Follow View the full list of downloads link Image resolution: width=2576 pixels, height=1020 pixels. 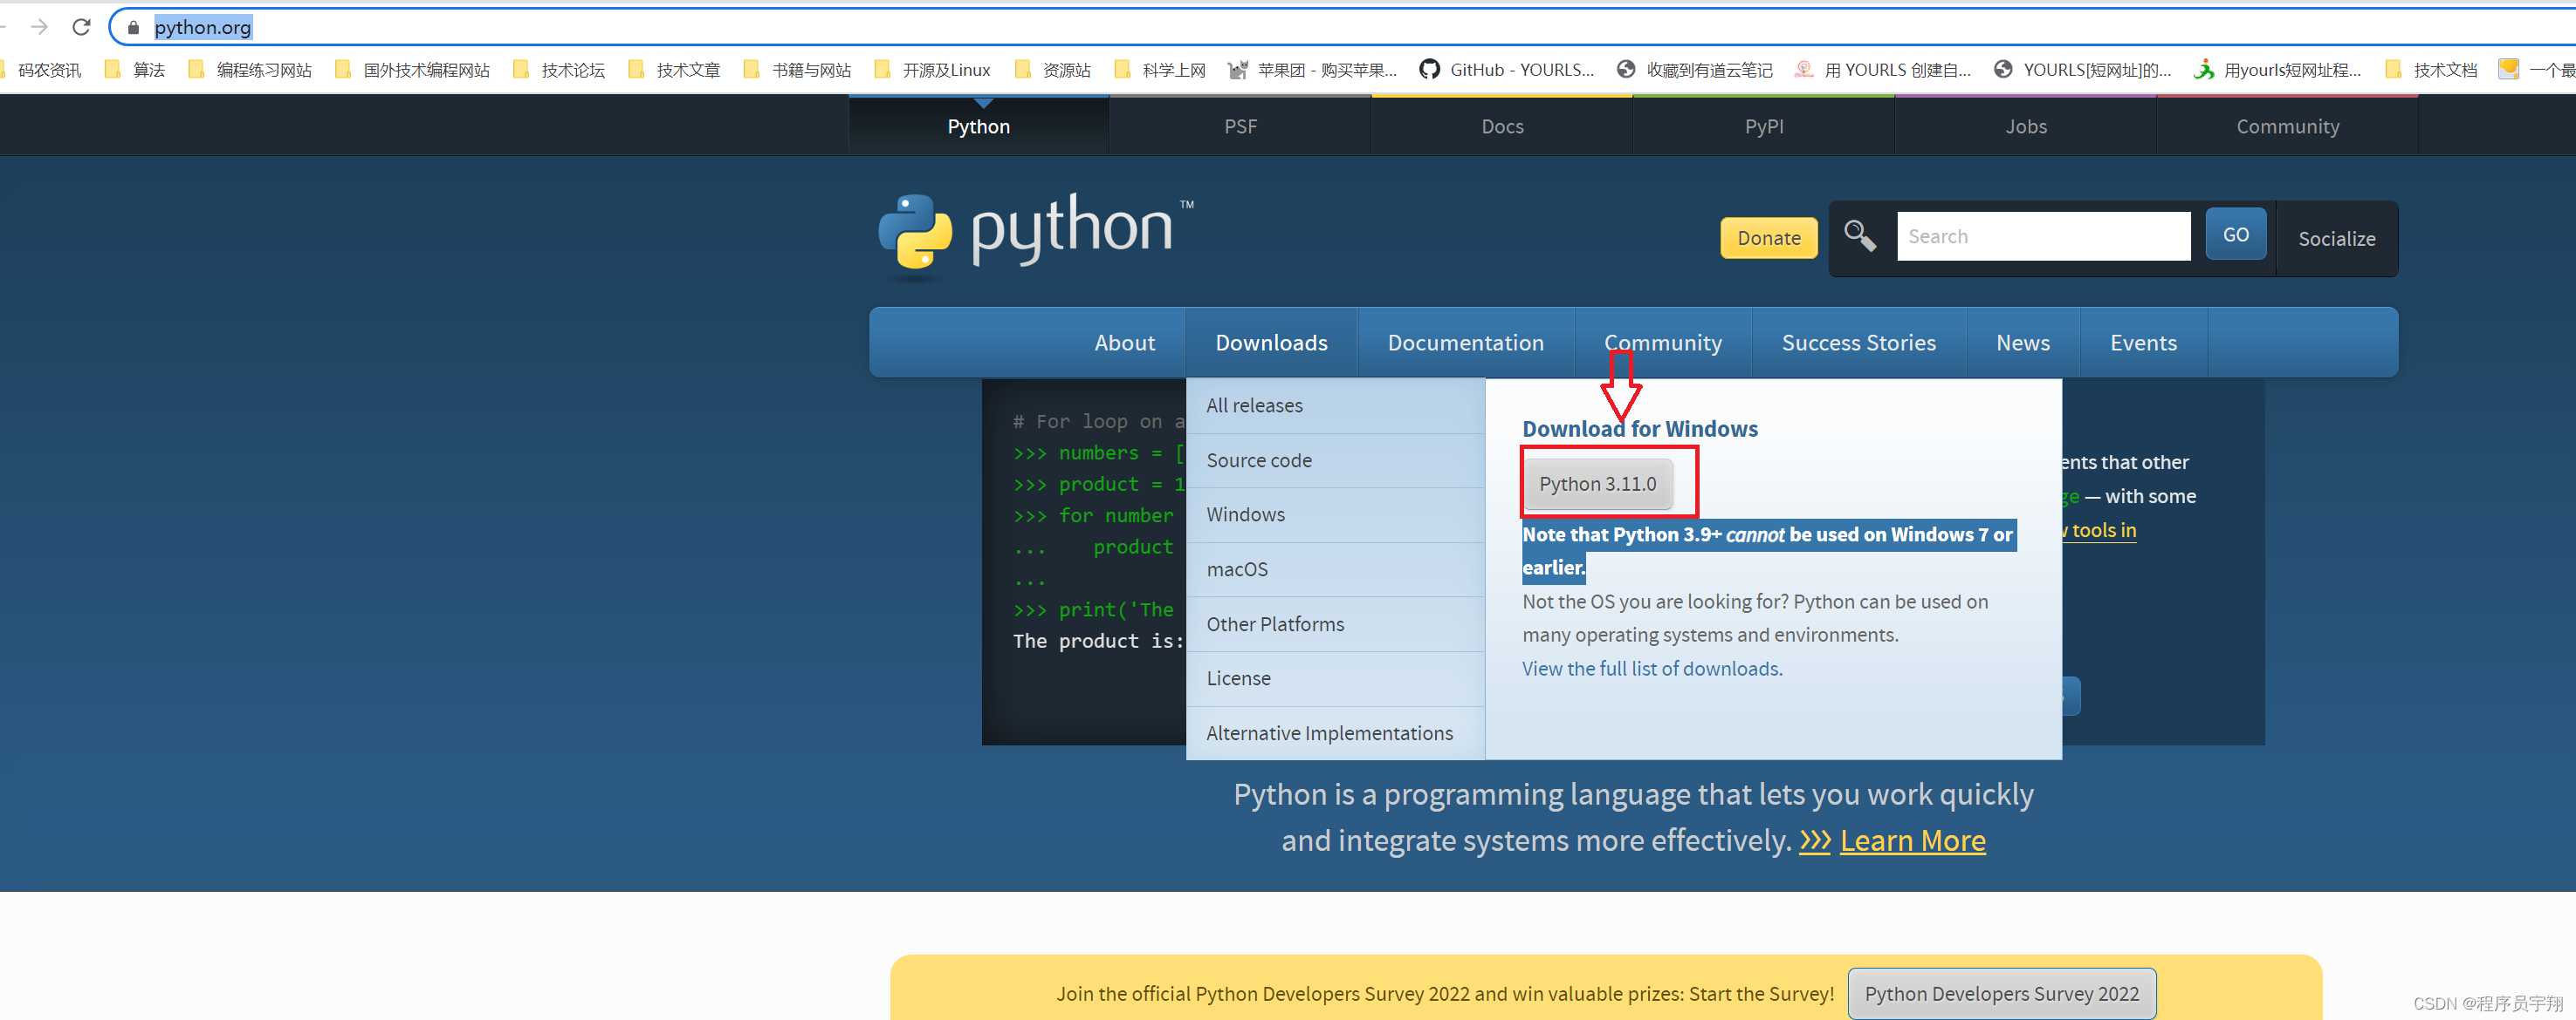[x=1651, y=669]
